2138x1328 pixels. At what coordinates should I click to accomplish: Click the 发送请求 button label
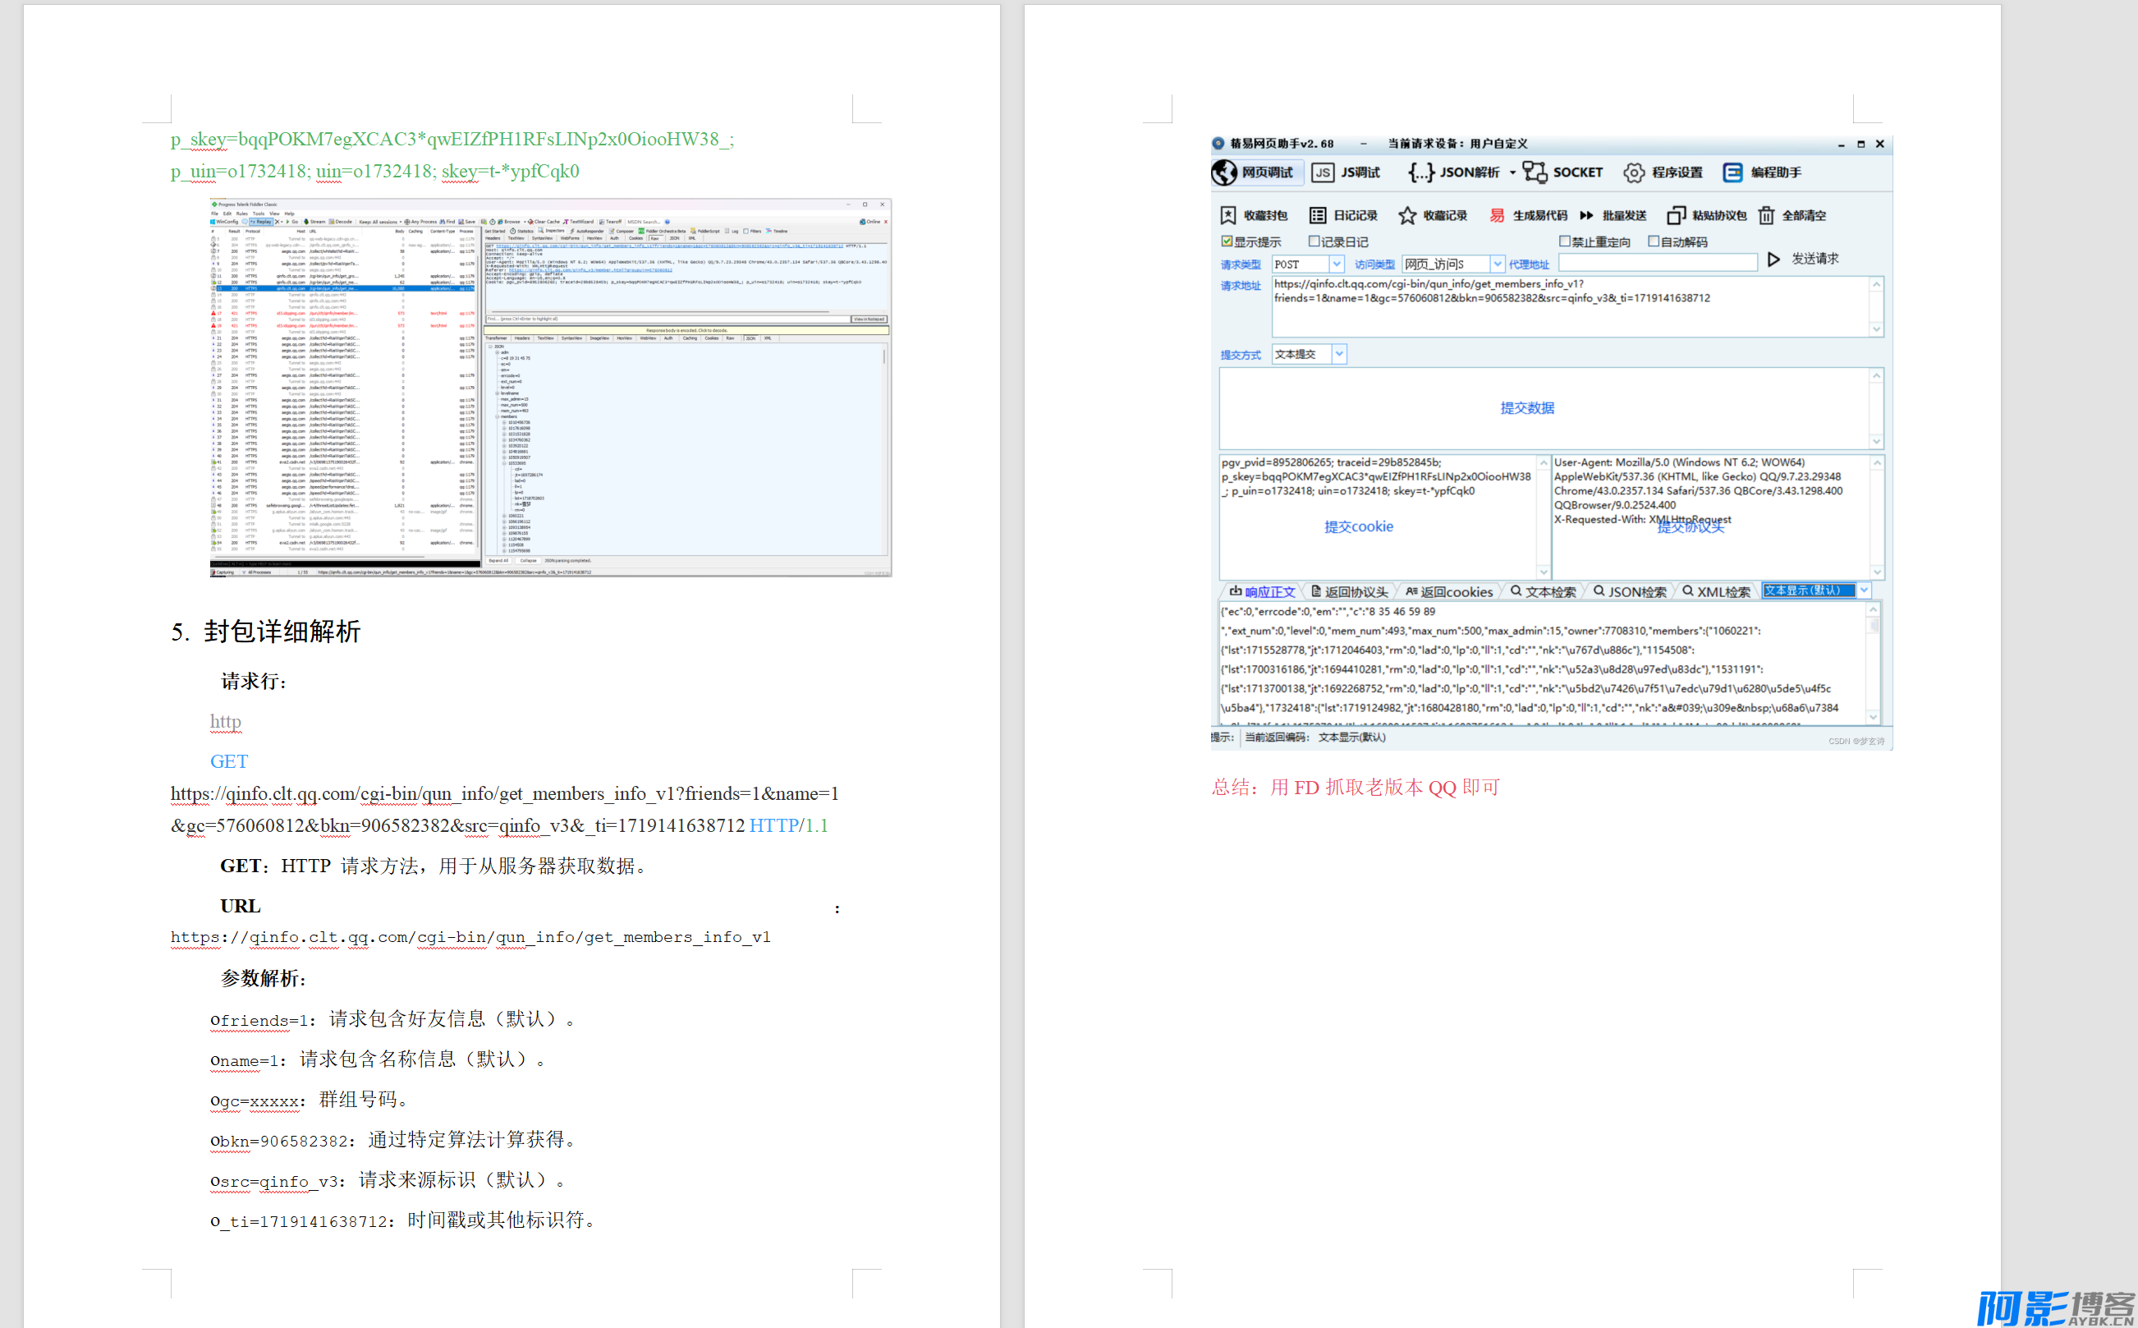click(1815, 259)
